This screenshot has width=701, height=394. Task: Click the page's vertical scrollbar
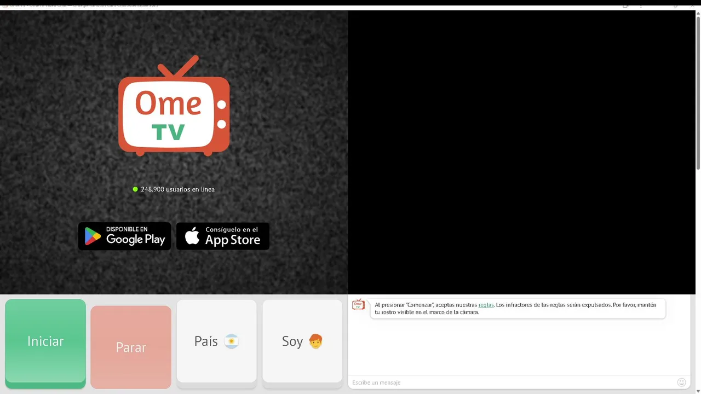pos(698,93)
